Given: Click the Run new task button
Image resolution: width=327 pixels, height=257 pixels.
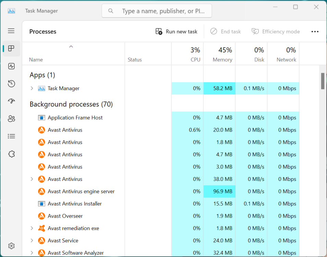Looking at the screenshot, I should [177, 32].
